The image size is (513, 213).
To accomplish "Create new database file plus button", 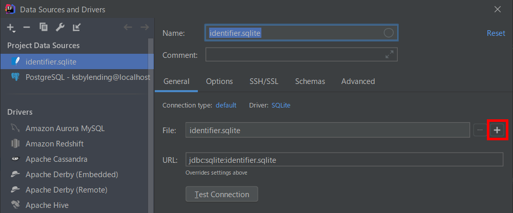I will pos(497,131).
